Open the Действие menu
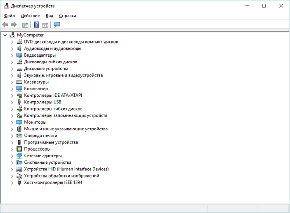This screenshot has height=213, width=290. (x=30, y=16)
